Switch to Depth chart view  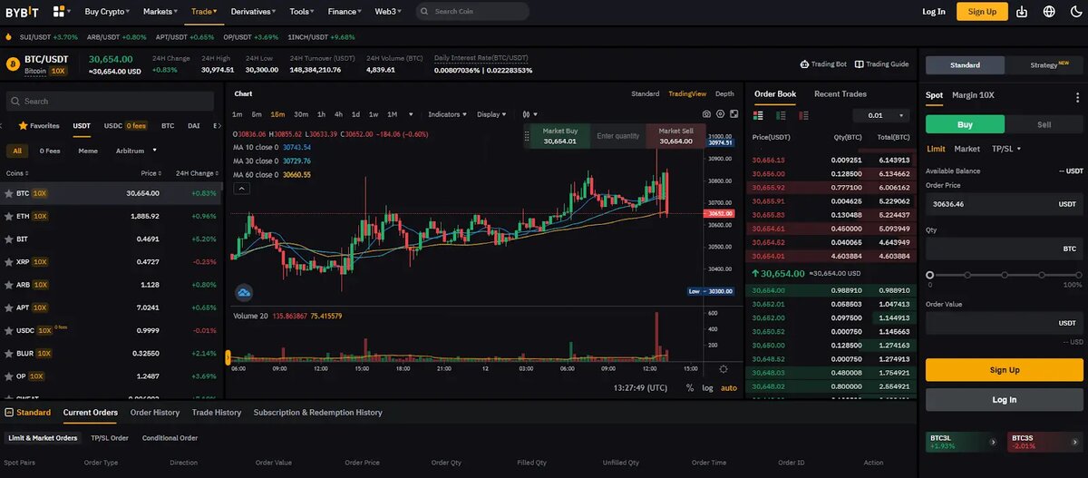tap(724, 93)
